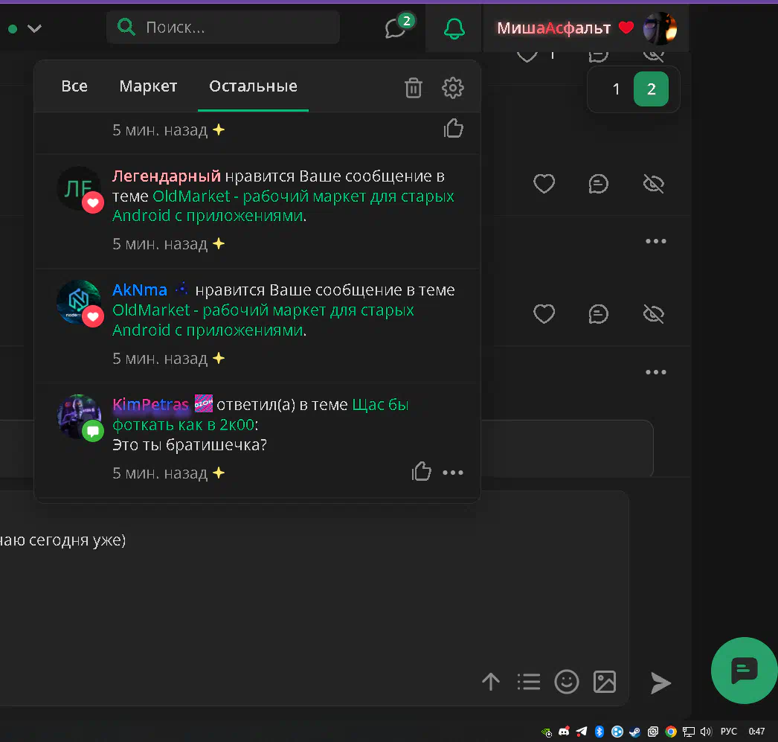Open the emoji smiley picker
Screen dimensions: 778x742
tap(567, 682)
